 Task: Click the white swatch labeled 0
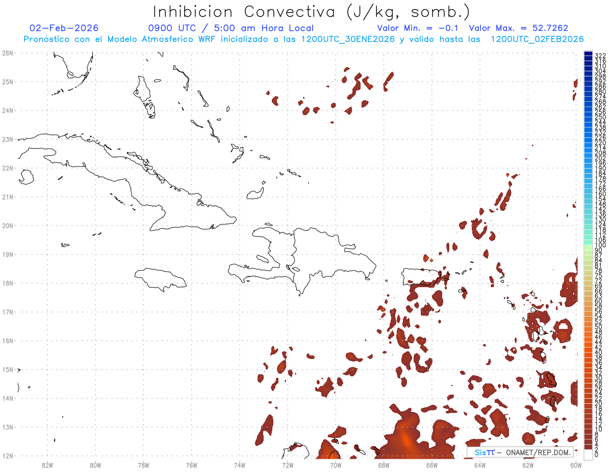pos(588,454)
